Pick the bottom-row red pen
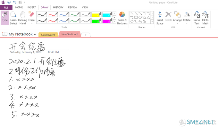This screenshot has height=128, width=218. (53, 21)
